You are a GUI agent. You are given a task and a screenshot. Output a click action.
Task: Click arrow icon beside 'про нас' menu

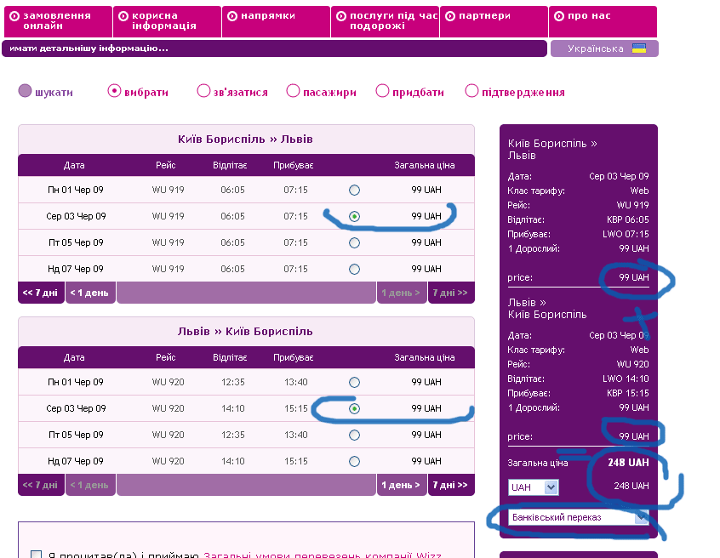point(558,16)
